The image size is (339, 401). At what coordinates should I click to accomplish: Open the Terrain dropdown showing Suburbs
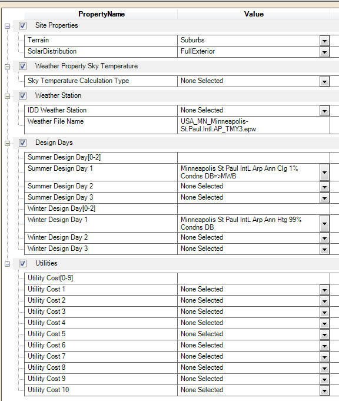coord(324,41)
